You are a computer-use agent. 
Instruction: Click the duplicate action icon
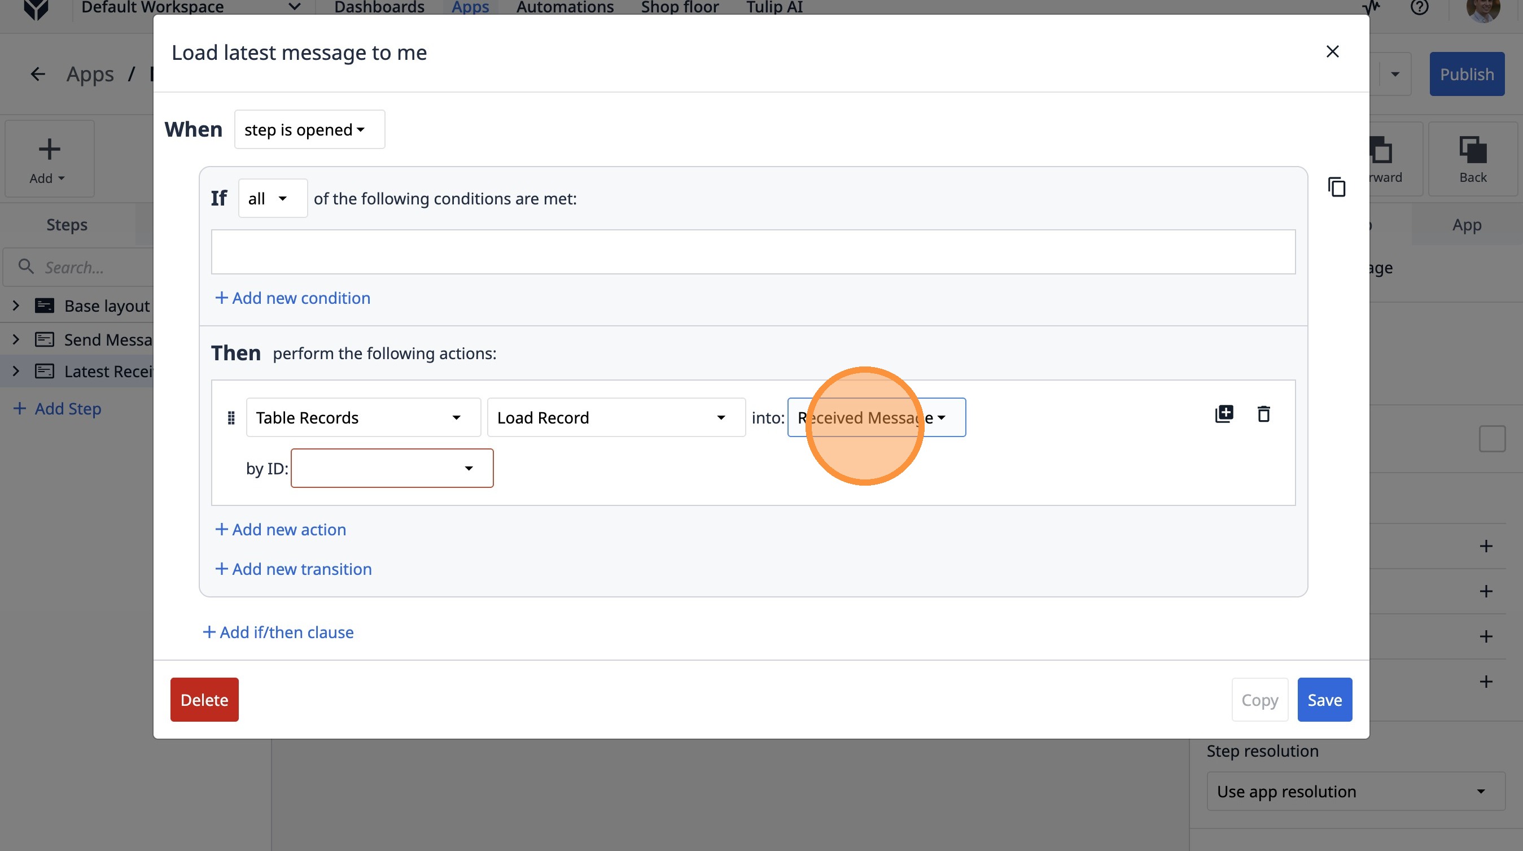1224,414
